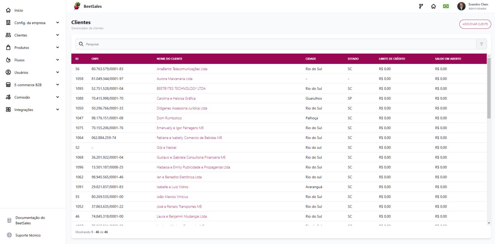Image resolution: width=495 pixels, height=244 pixels.
Task: Change language via the Brazil flag icon
Action: pos(446,6)
